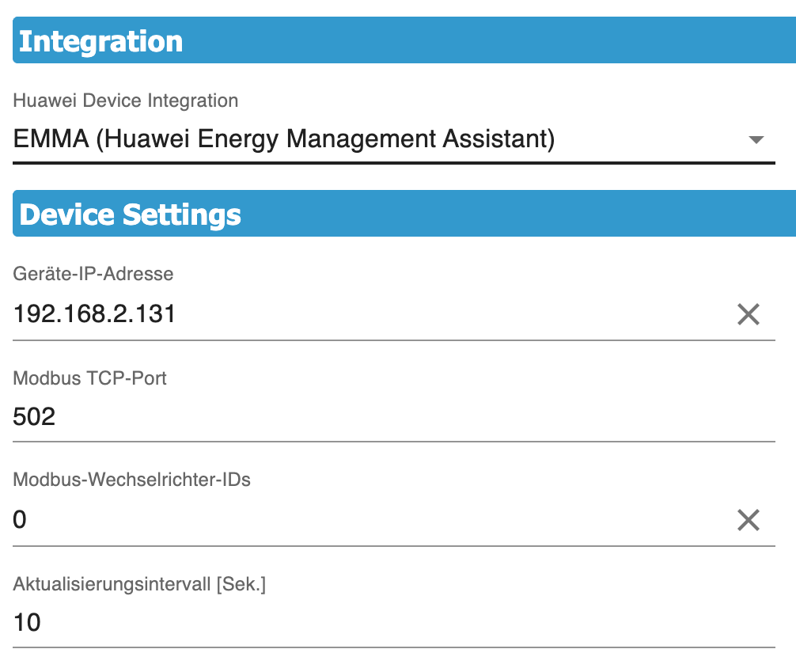Viewport: 796px width, 668px height.
Task: Open the Huawei Device Integration dropdown arrow
Action: [x=756, y=140]
